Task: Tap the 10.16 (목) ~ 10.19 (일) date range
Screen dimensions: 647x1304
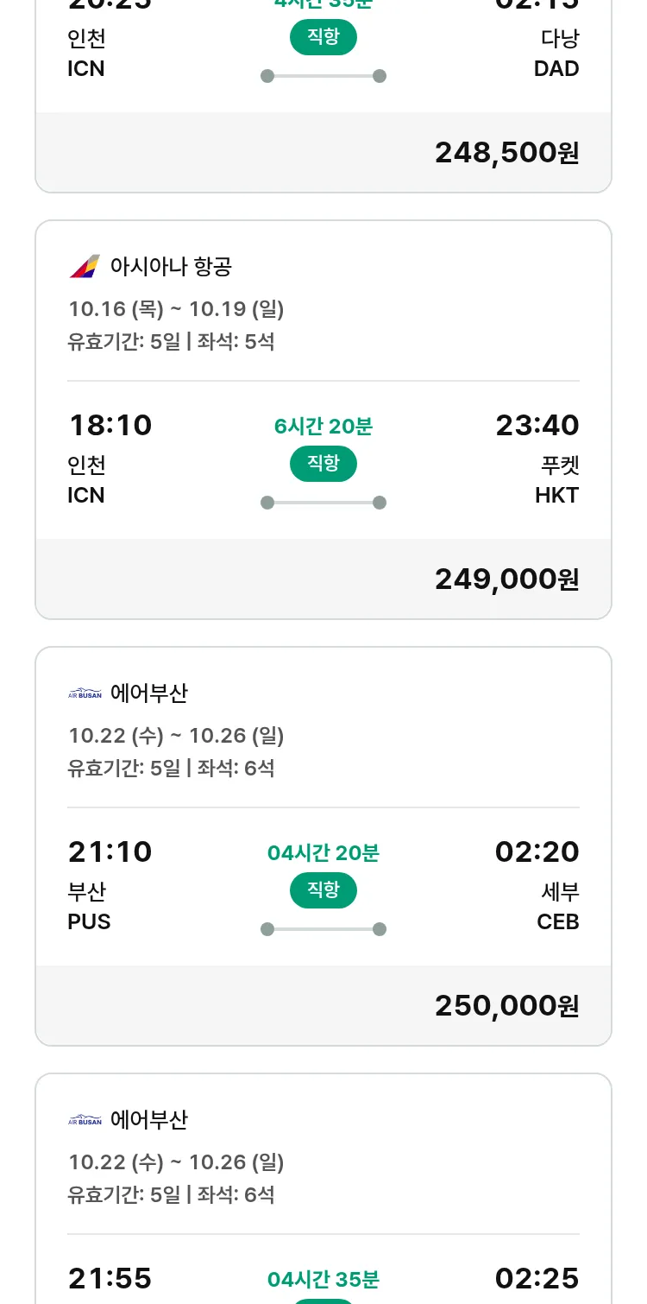Action: coord(176,309)
